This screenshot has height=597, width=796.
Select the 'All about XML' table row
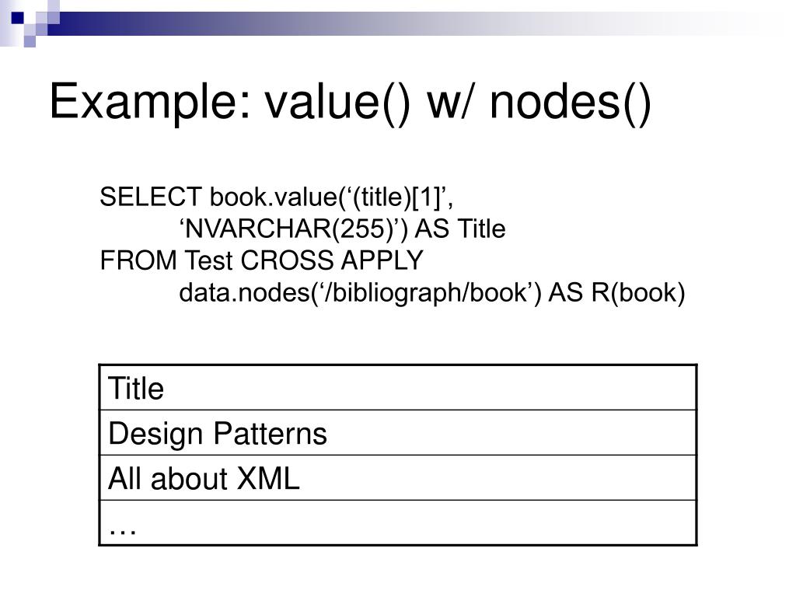pos(397,478)
